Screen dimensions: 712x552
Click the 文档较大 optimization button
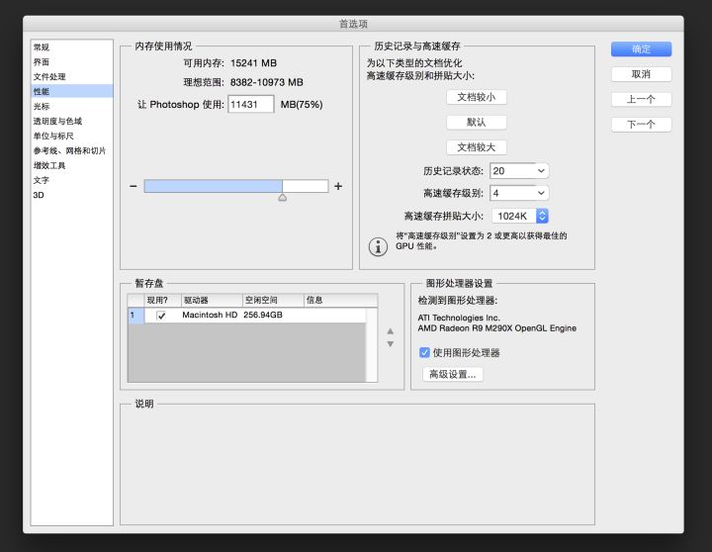[x=477, y=147]
